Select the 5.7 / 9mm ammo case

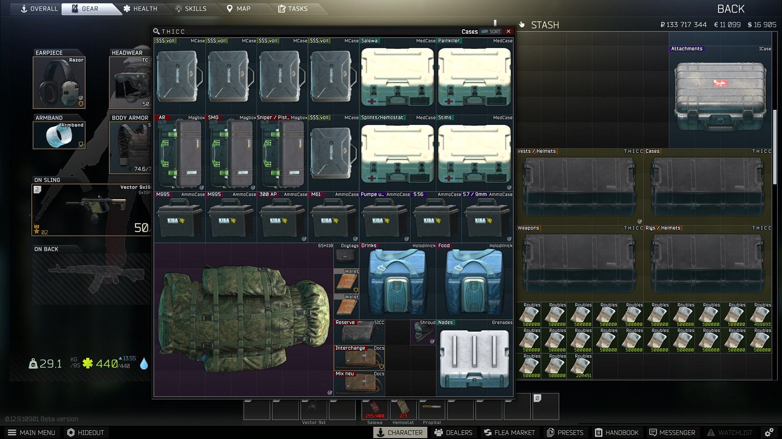click(488, 217)
